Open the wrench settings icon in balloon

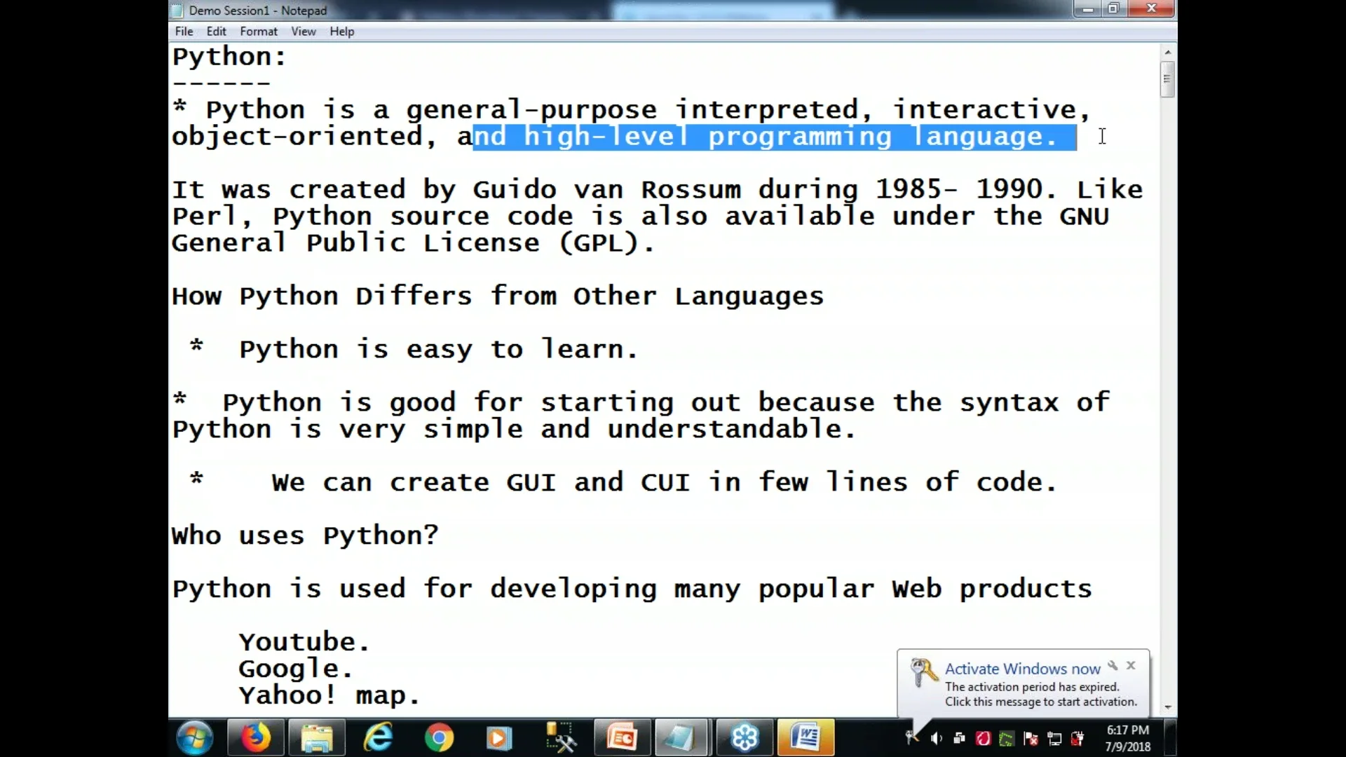coord(1113,666)
